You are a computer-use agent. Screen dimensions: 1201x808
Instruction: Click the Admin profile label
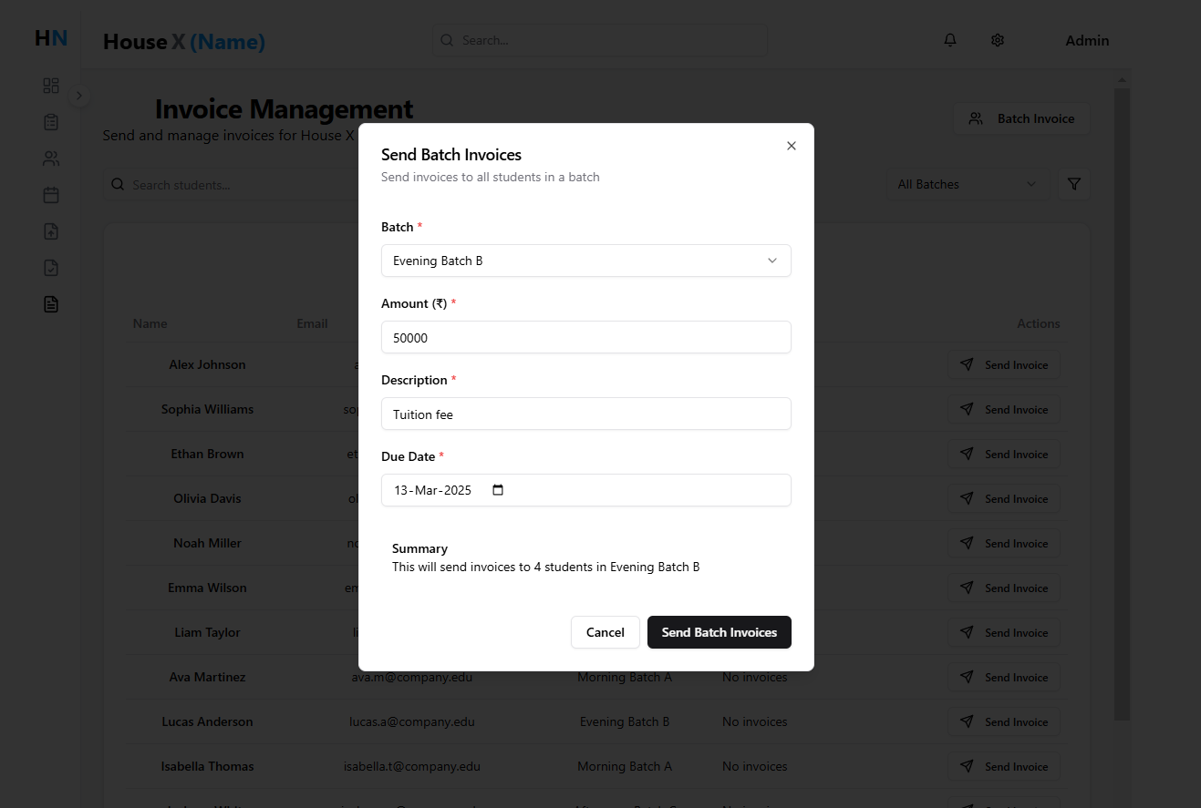[1087, 40]
